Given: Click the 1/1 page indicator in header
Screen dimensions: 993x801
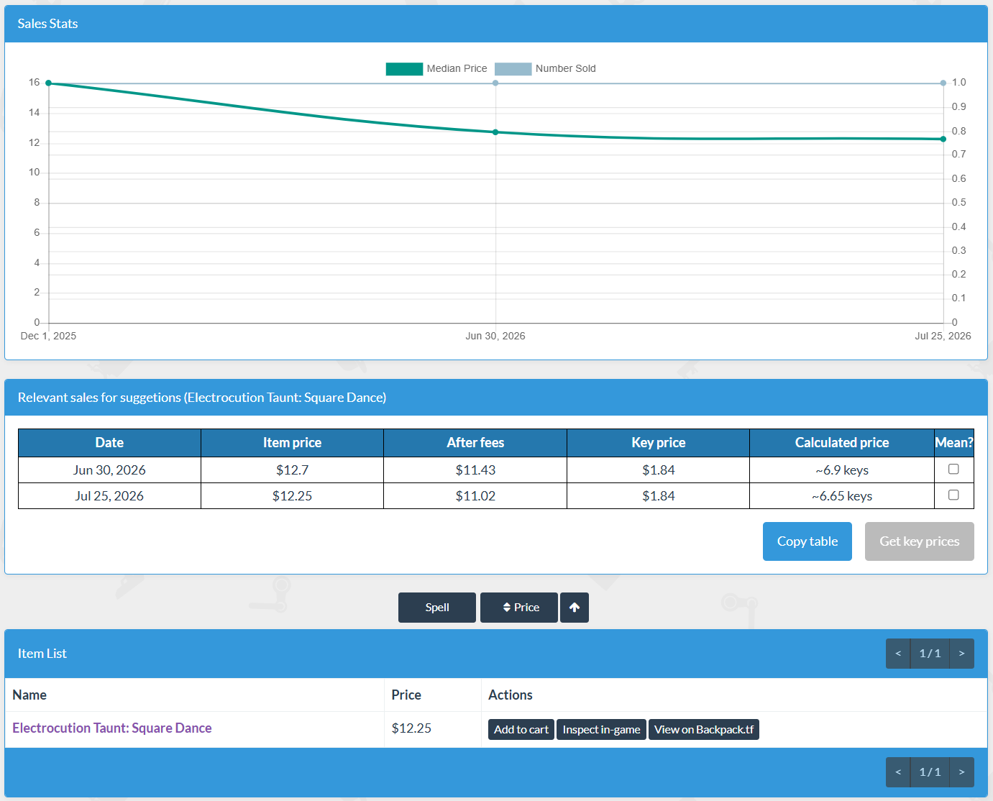Looking at the screenshot, I should [x=930, y=654].
